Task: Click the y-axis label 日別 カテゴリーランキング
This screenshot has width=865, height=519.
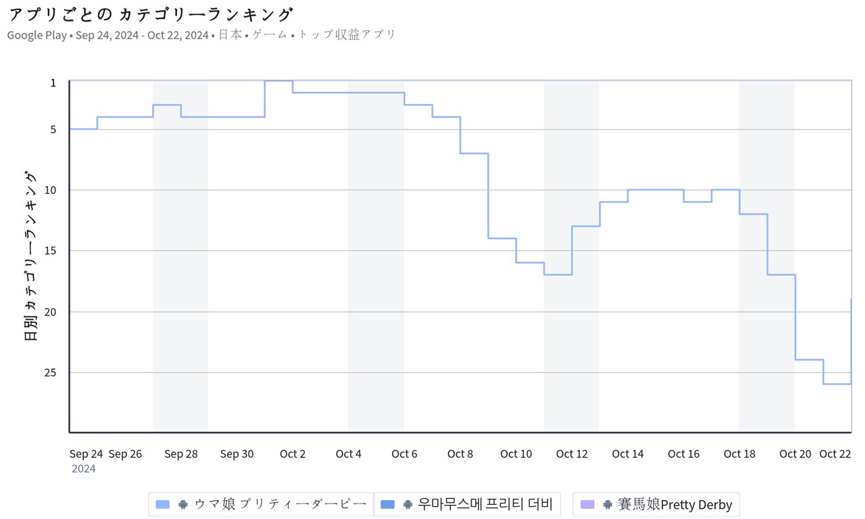Action: click(x=31, y=256)
